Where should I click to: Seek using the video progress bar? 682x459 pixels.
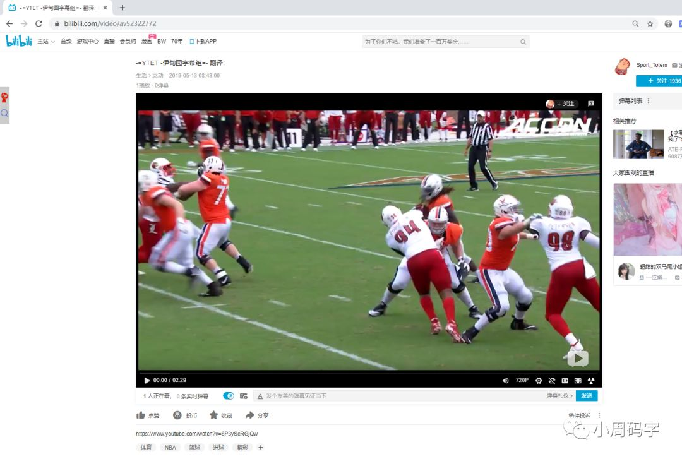(369, 373)
